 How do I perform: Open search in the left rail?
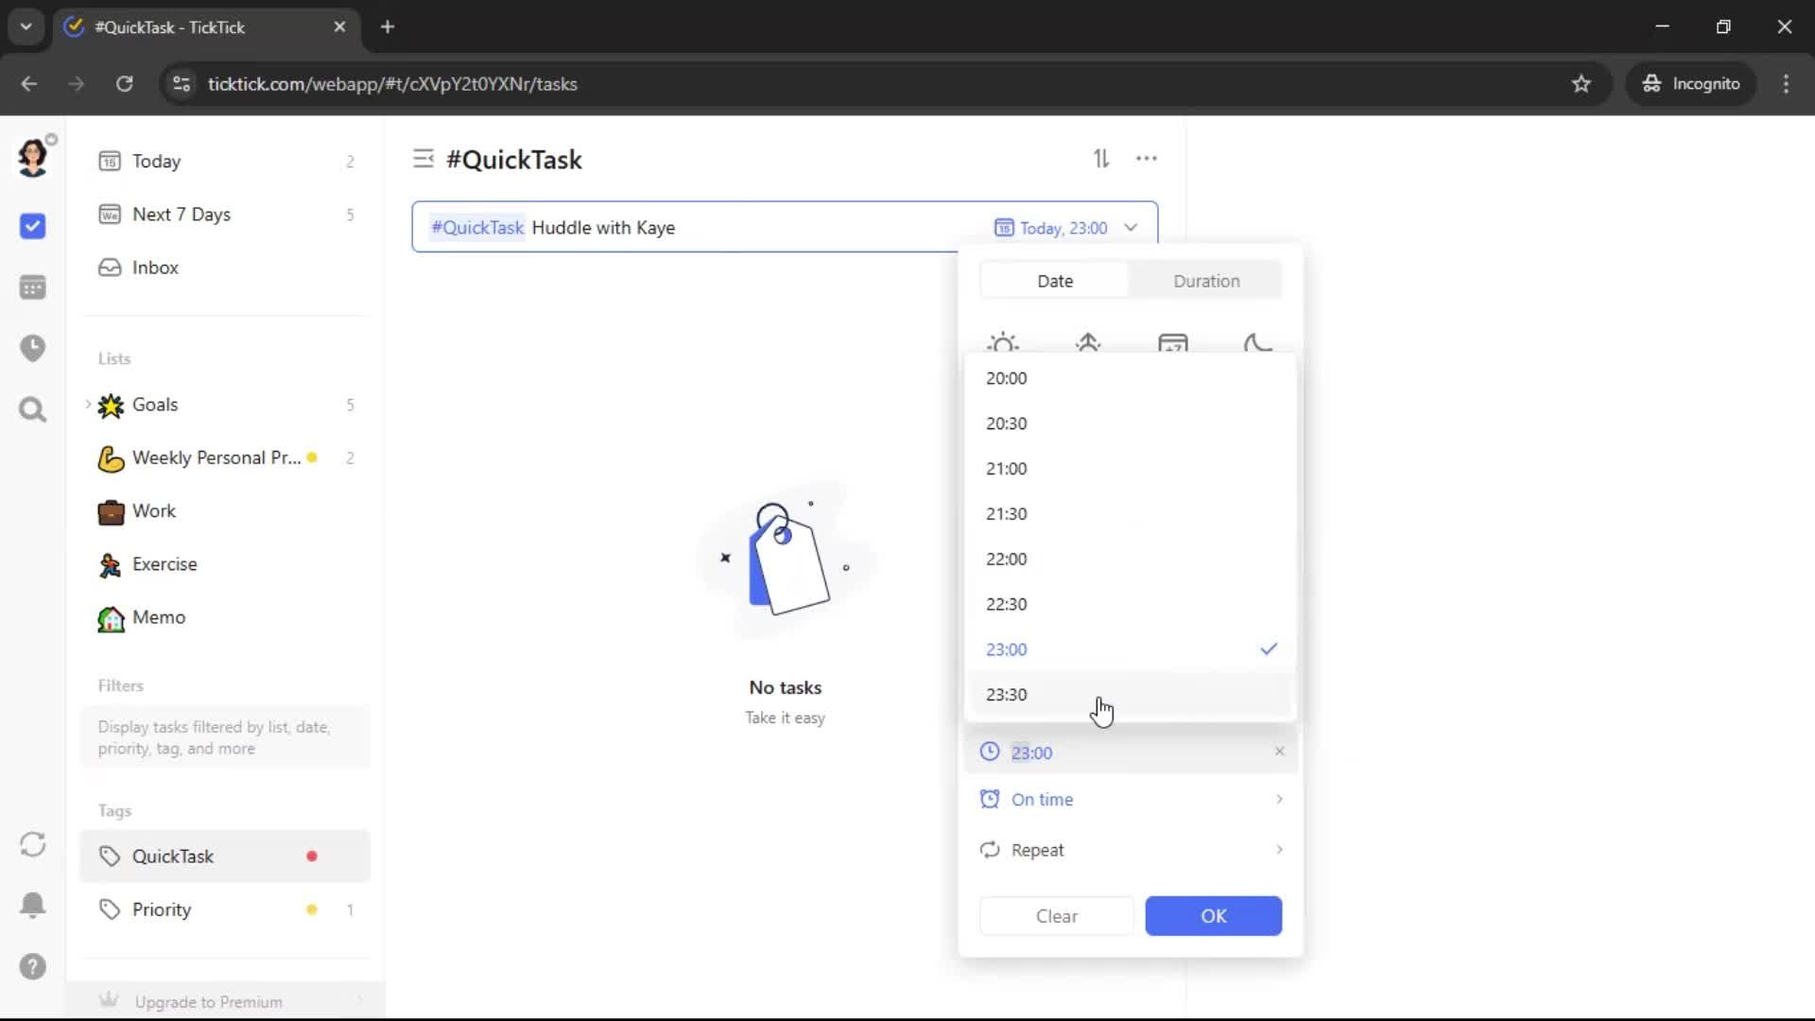pos(32,409)
